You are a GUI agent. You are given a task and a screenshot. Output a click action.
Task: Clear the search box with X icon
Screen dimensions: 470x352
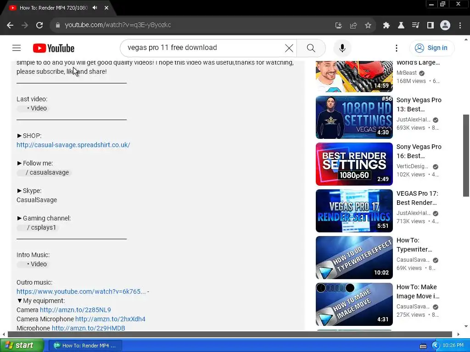(289, 48)
